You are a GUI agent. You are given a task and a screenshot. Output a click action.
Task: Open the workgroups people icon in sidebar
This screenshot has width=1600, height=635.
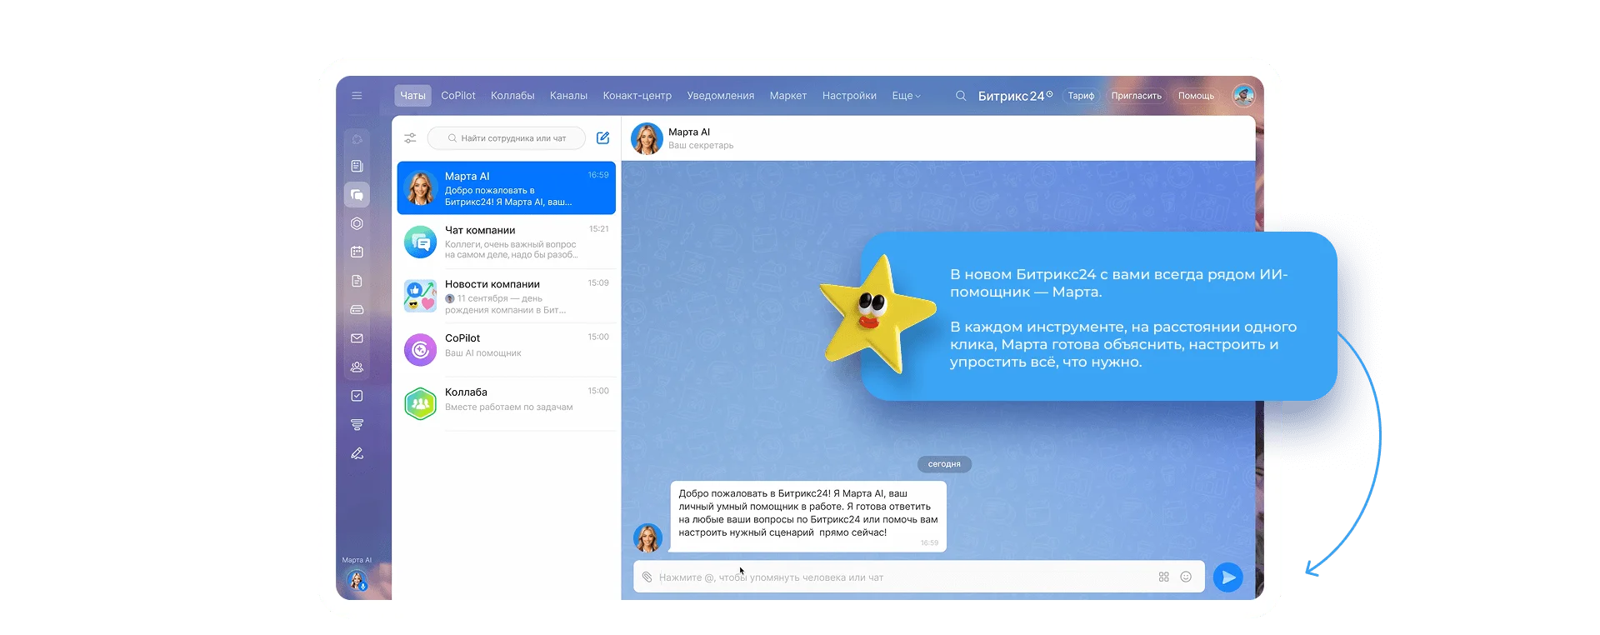click(357, 367)
